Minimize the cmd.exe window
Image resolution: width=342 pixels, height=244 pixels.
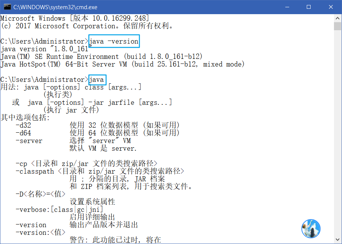[287, 7]
